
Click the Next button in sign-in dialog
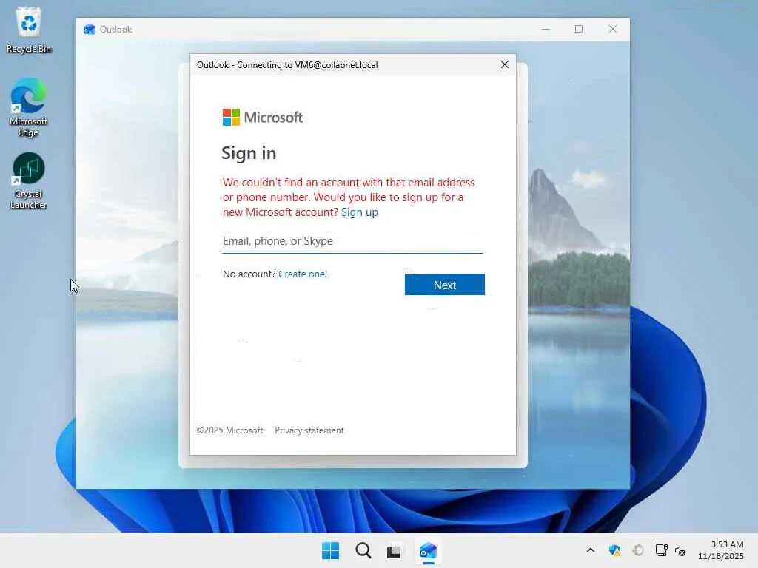pyautogui.click(x=444, y=285)
